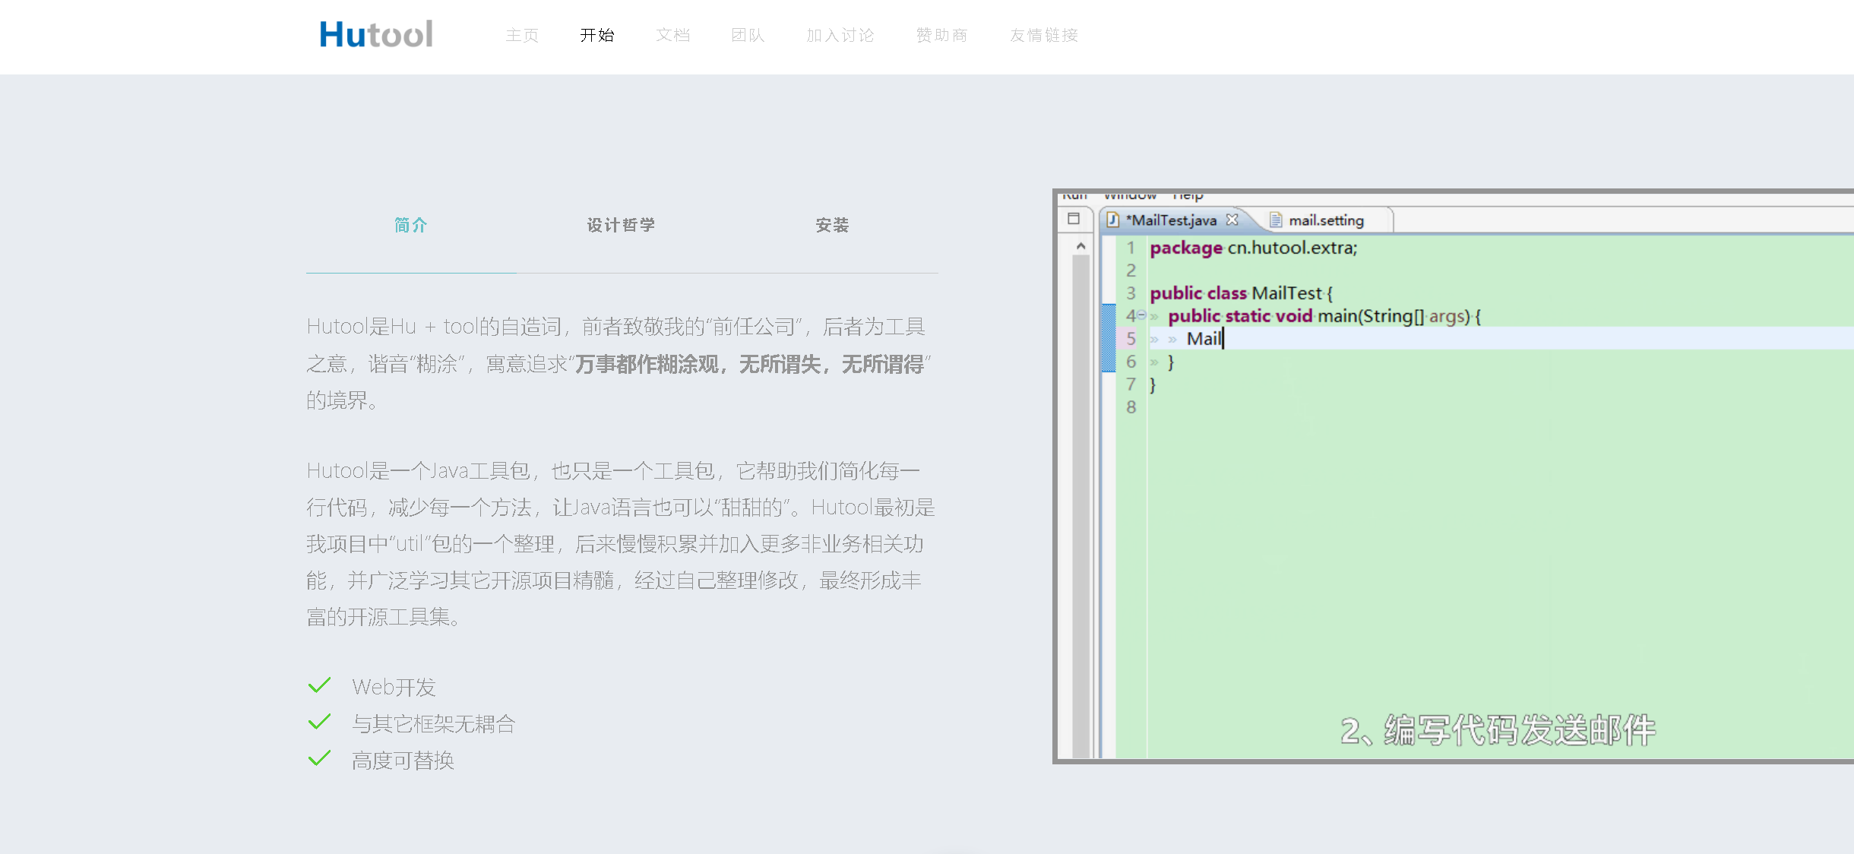Open the 加入讨论 nav link
1854x854 pixels.
(840, 35)
